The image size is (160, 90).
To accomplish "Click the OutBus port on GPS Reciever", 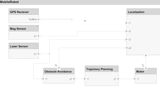I will click(x=38, y=19).
